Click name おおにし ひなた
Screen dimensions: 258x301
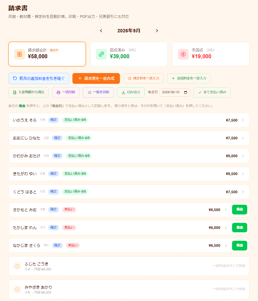tap(27, 138)
